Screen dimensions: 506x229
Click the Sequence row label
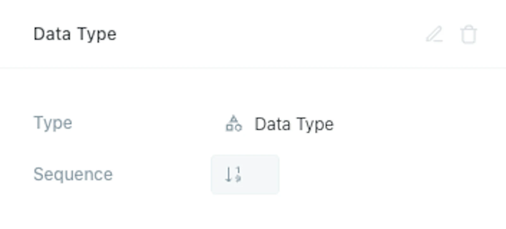[x=73, y=174]
